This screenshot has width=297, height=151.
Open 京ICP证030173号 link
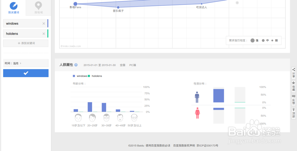[x=207, y=146]
